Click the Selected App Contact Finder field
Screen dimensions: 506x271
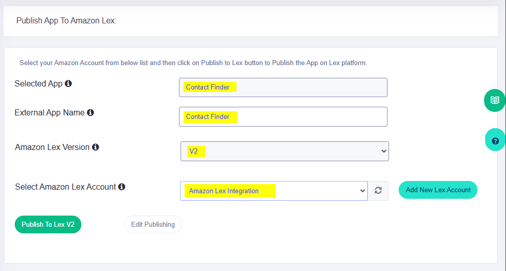(283, 87)
